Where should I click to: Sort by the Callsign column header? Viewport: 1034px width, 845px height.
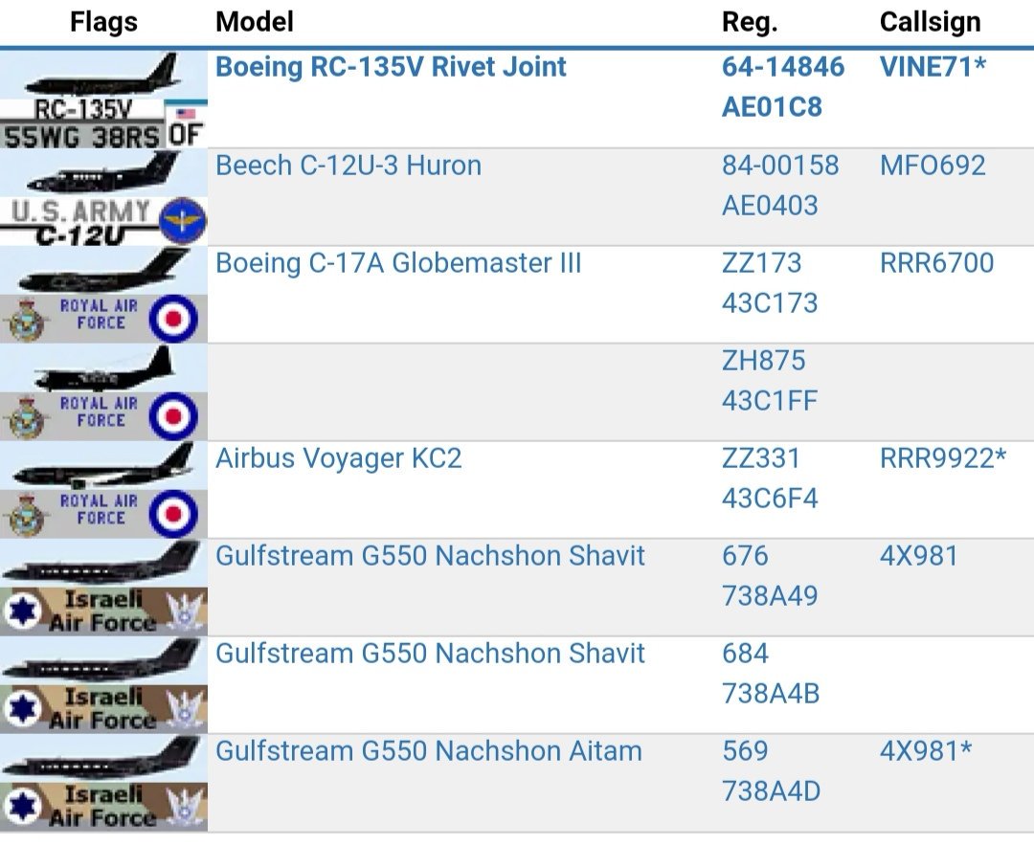click(931, 21)
